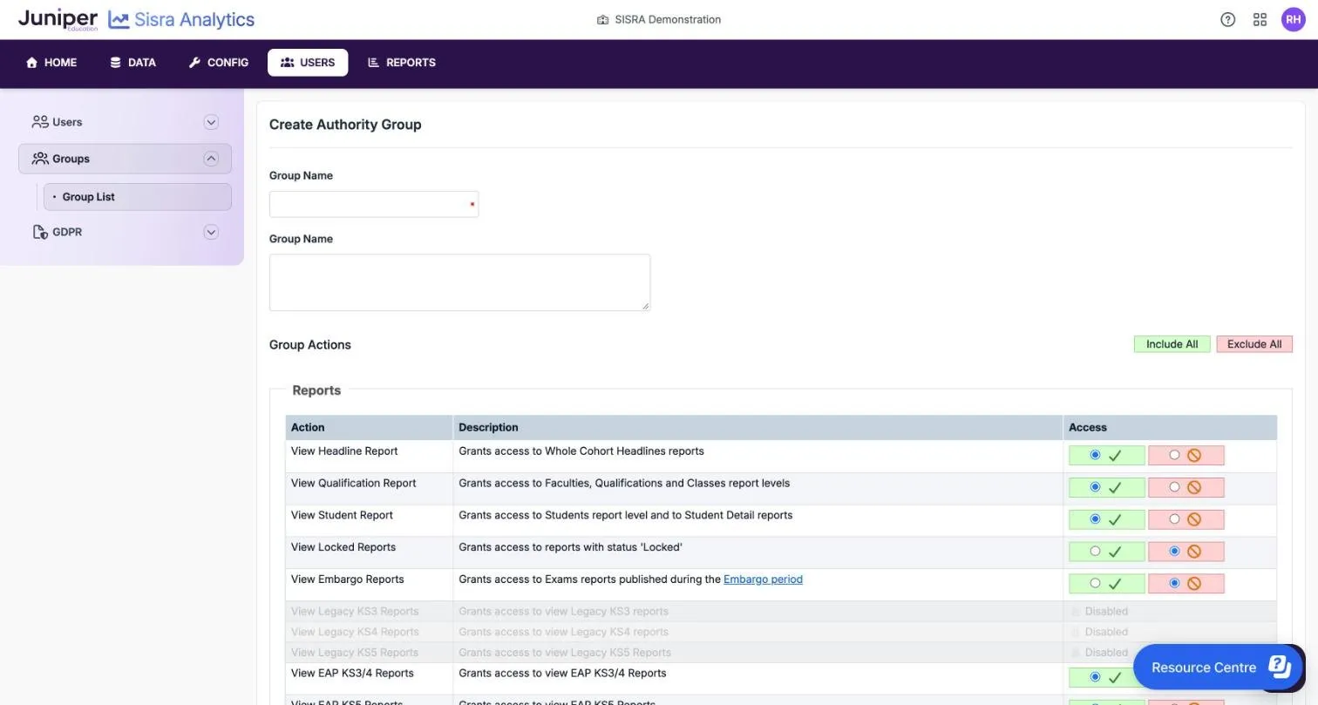1318x705 pixels.
Task: Focus the first Group Name input field
Action: click(x=374, y=204)
